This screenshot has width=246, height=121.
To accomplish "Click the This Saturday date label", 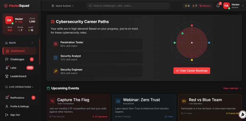I will click(x=57, y=117).
